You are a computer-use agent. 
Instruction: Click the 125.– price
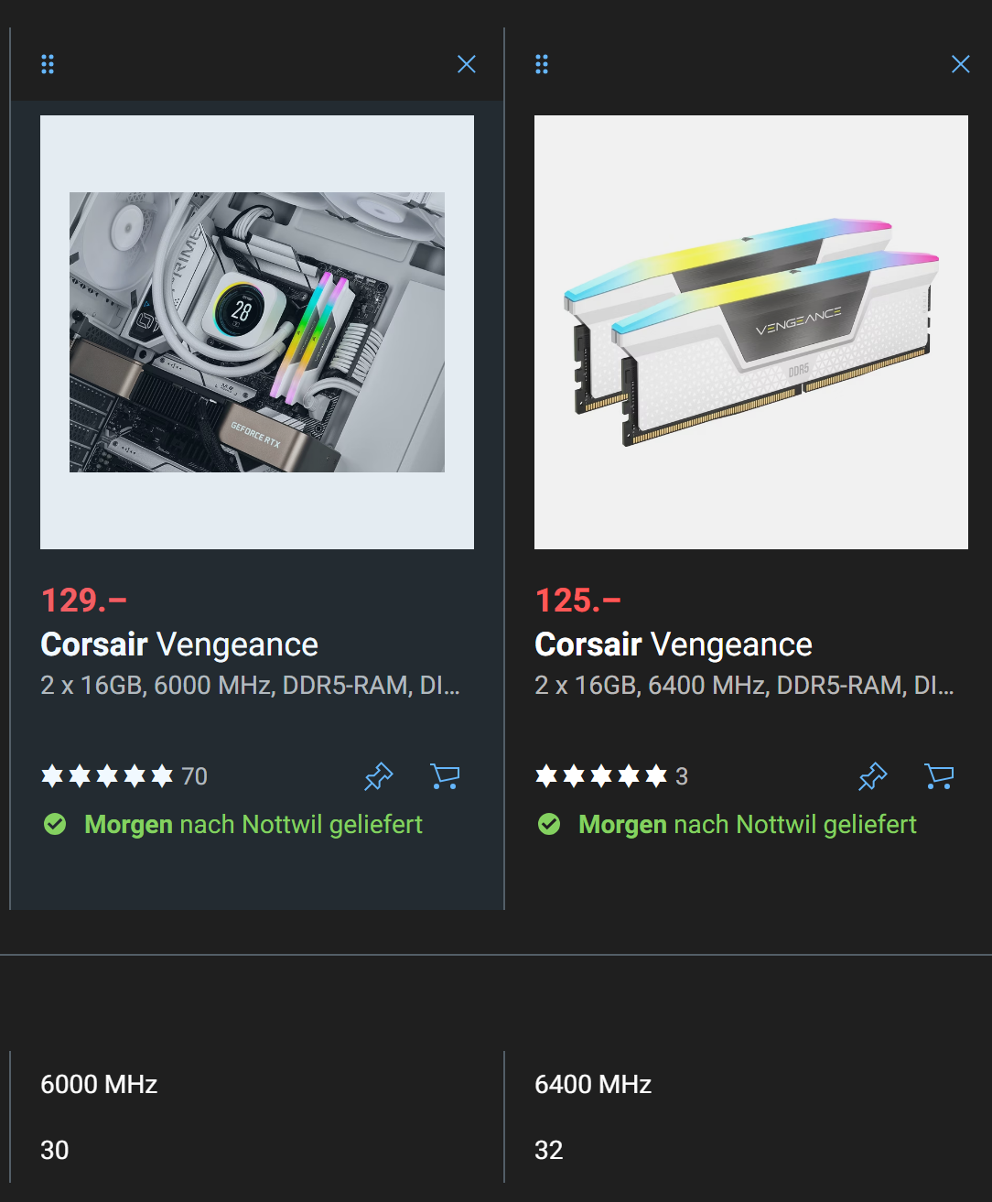click(x=577, y=601)
